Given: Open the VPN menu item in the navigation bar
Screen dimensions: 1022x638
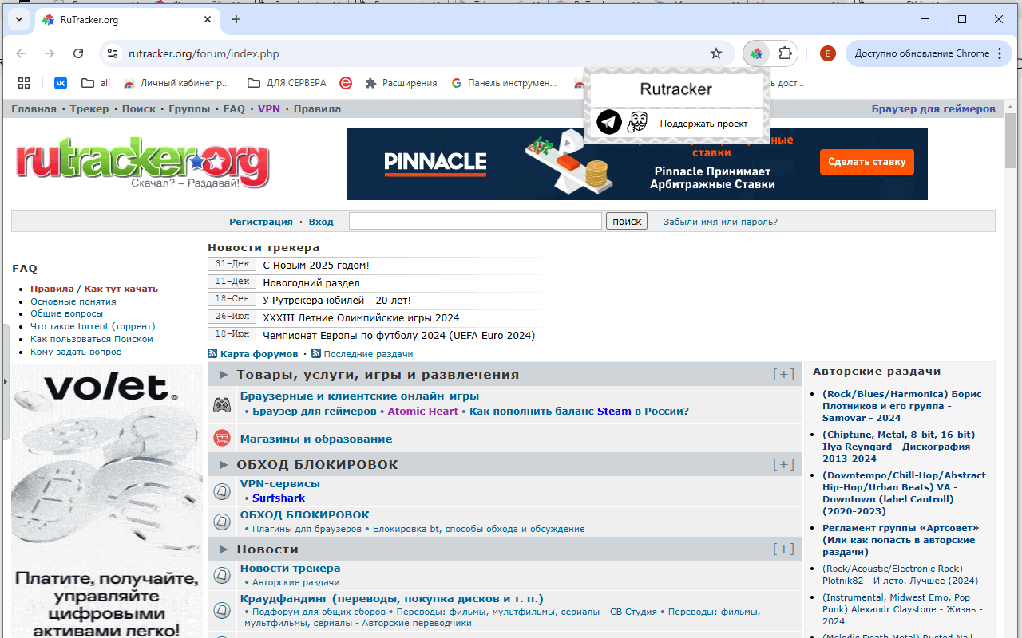Looking at the screenshot, I should coord(269,108).
